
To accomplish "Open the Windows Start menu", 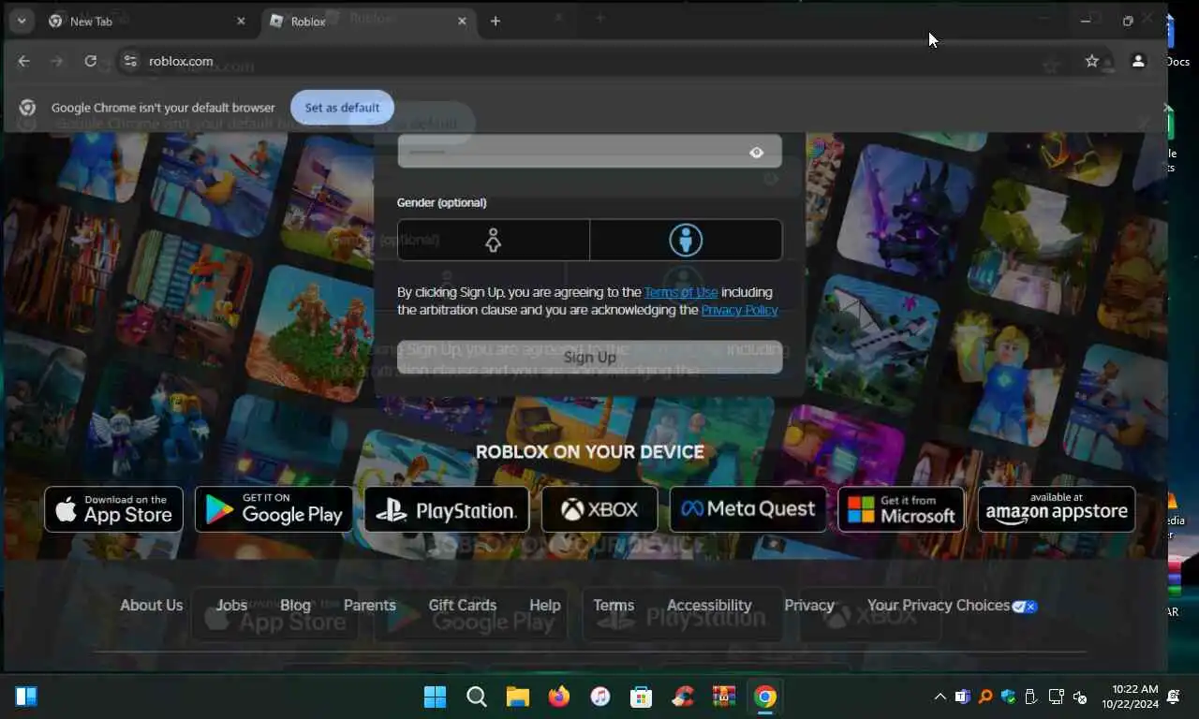I will 436,697.
